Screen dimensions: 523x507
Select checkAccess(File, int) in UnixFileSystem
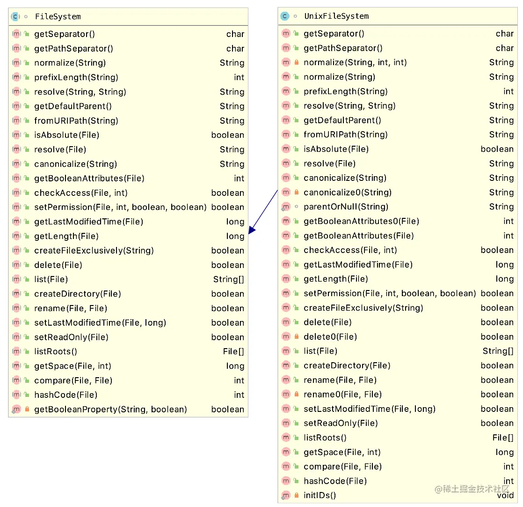click(350, 250)
